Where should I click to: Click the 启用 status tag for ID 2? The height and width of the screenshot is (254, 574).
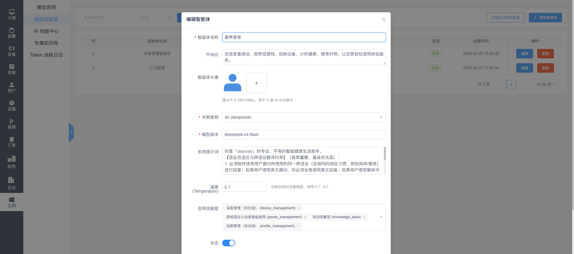click(x=436, y=54)
